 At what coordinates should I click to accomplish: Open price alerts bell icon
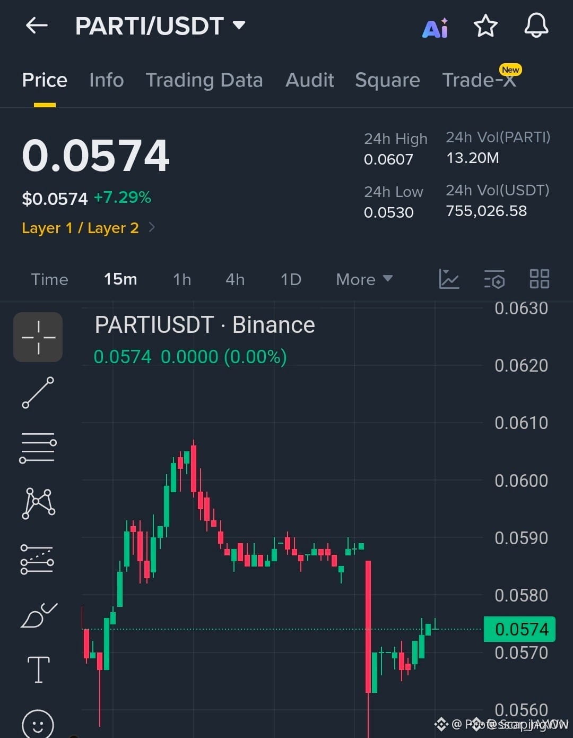pyautogui.click(x=536, y=25)
